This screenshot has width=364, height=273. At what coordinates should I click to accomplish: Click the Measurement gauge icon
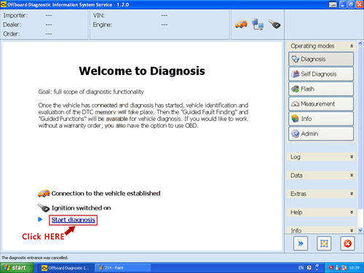pos(295,104)
